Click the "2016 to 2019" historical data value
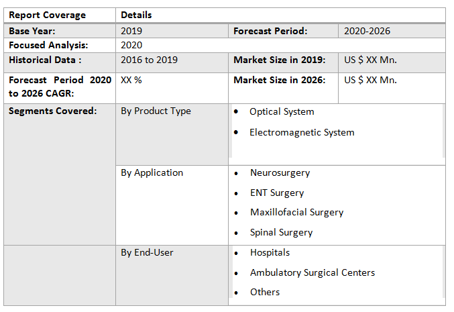The width and height of the screenshot is (454, 312). [149, 60]
